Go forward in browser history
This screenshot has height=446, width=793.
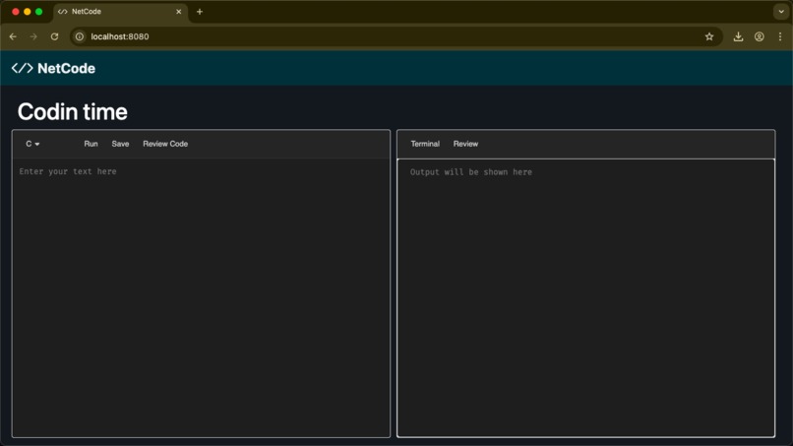point(33,36)
